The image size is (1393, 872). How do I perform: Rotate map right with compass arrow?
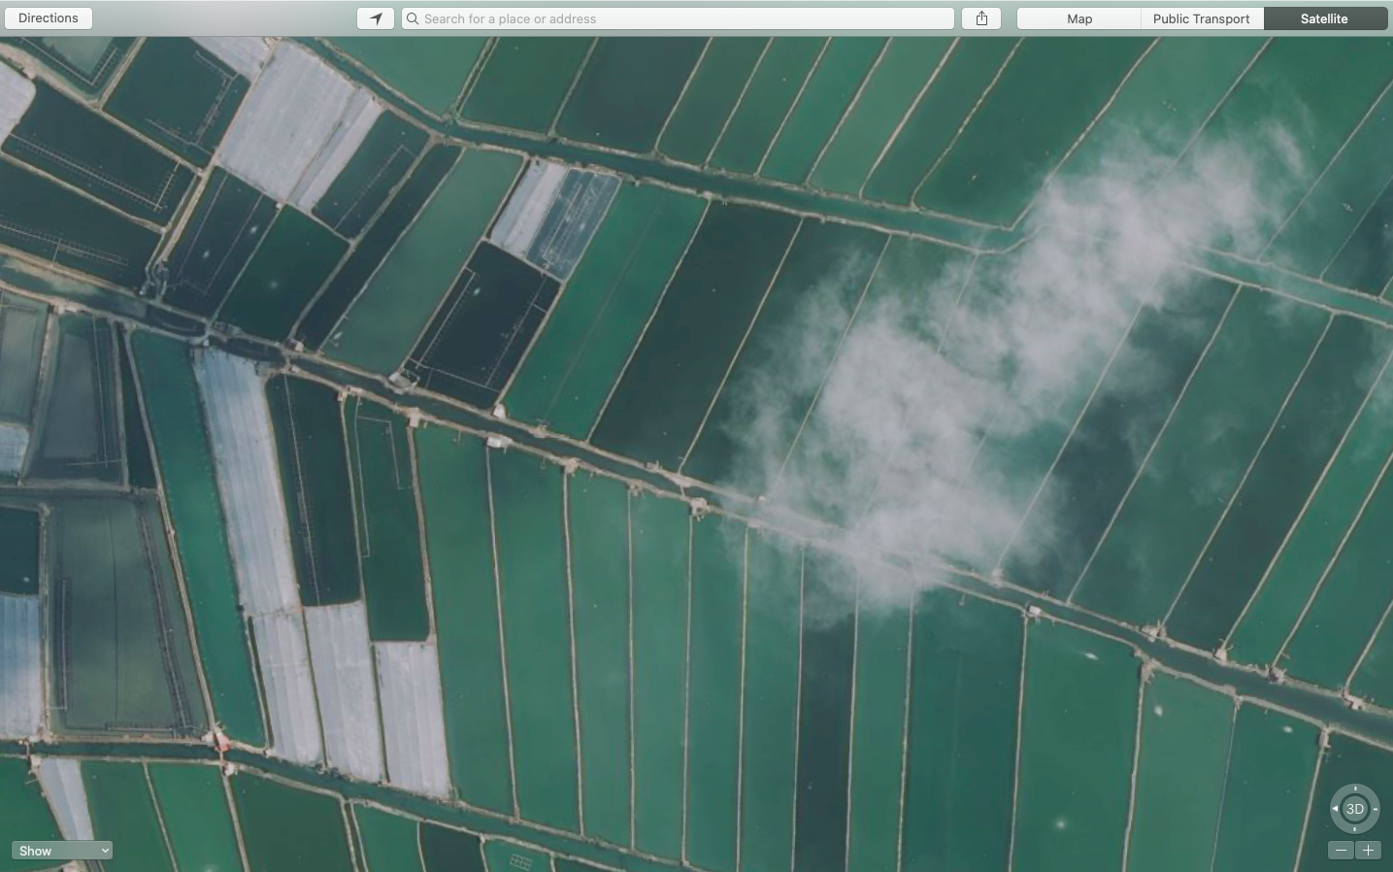pos(1376,809)
